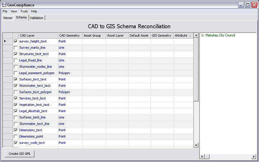Check the Survey_marks_line checkbox
This screenshot has width=259, height=162.
click(16, 48)
